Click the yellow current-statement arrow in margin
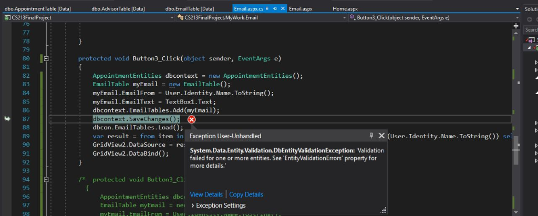The width and height of the screenshot is (538, 216). pyautogui.click(x=7, y=119)
